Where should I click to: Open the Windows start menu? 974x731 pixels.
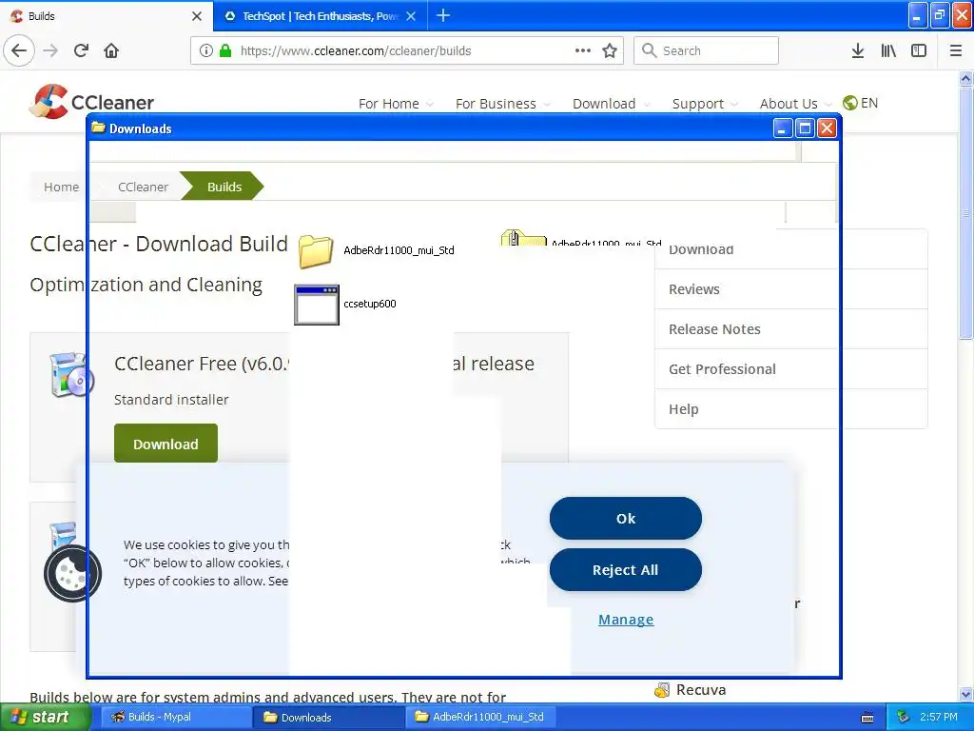coord(44,718)
